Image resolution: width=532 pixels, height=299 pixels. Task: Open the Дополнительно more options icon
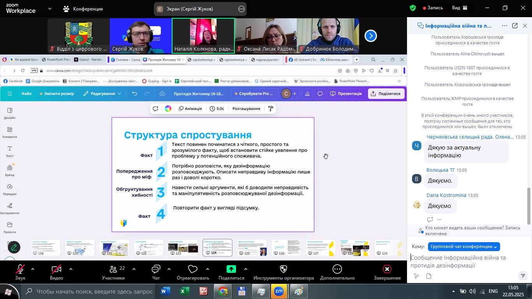337,269
